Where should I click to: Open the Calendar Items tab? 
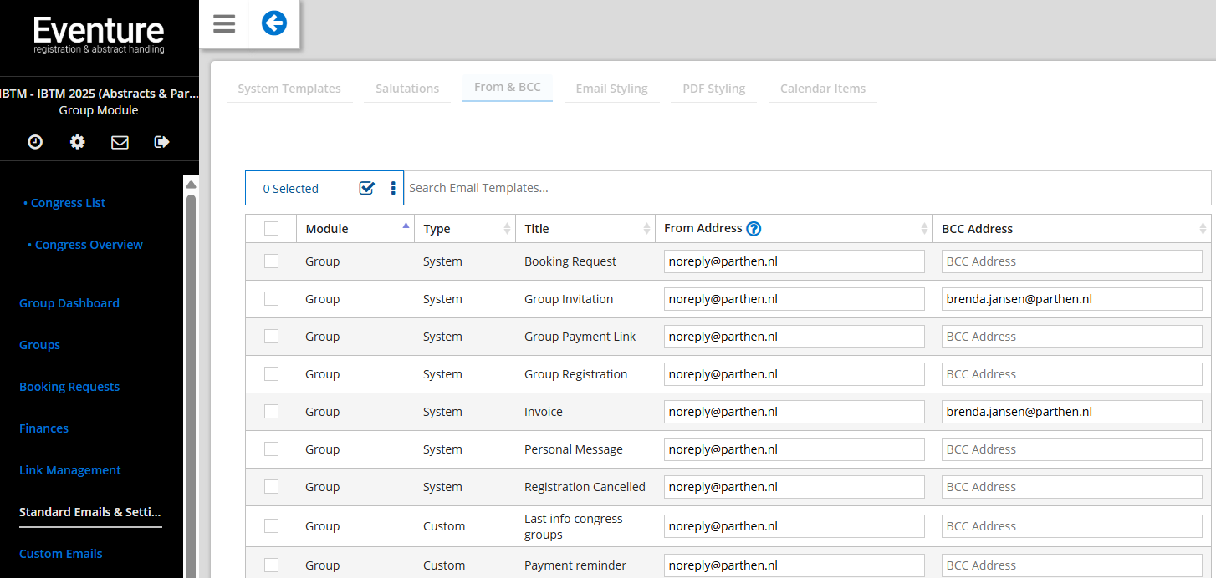pyautogui.click(x=823, y=89)
